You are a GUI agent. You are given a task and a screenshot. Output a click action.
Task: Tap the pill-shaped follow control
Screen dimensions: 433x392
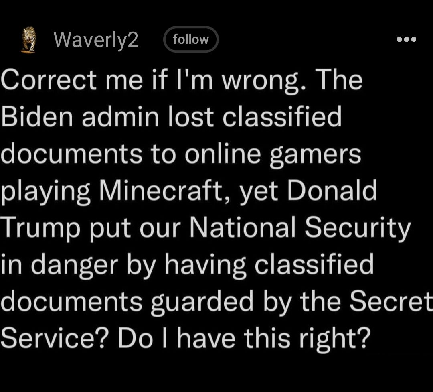click(x=191, y=39)
